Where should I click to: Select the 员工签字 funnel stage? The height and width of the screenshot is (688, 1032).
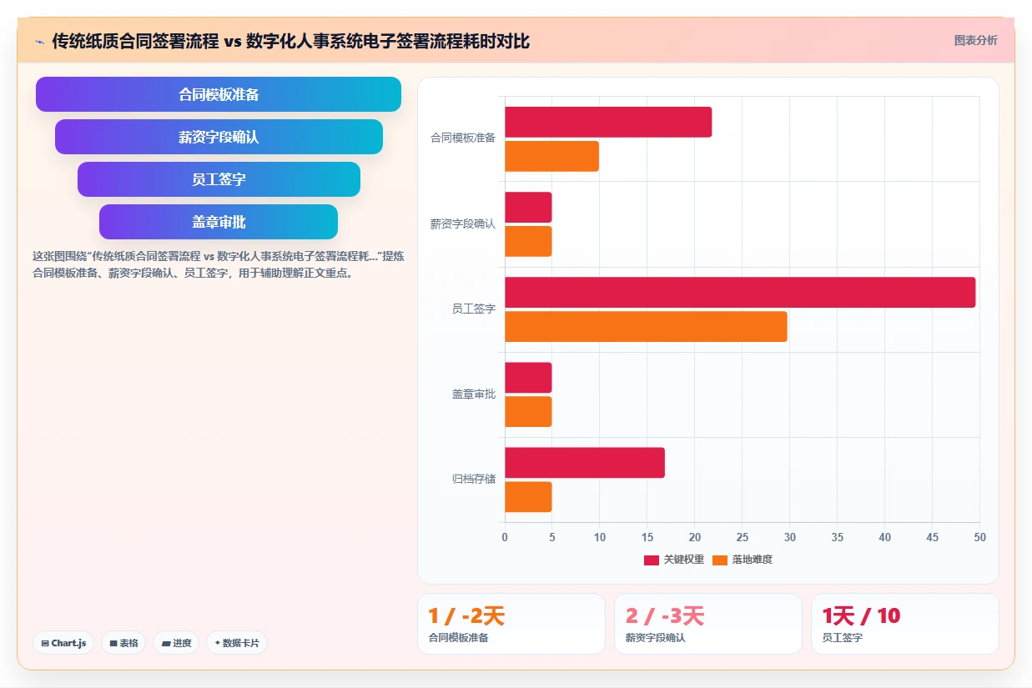tap(219, 179)
